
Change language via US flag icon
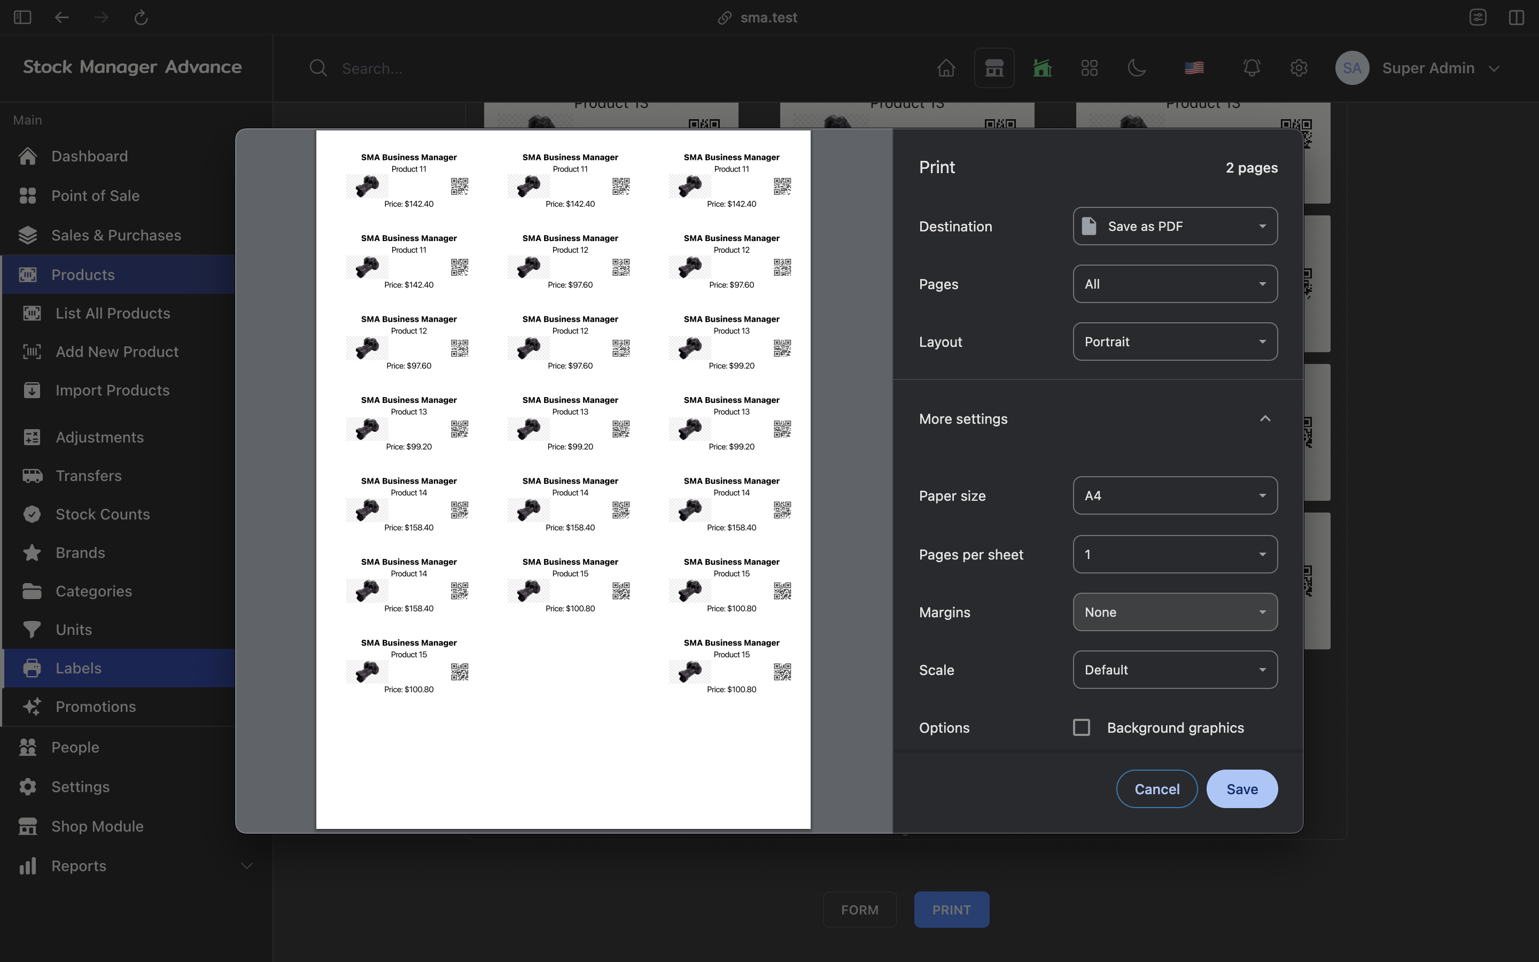point(1194,67)
